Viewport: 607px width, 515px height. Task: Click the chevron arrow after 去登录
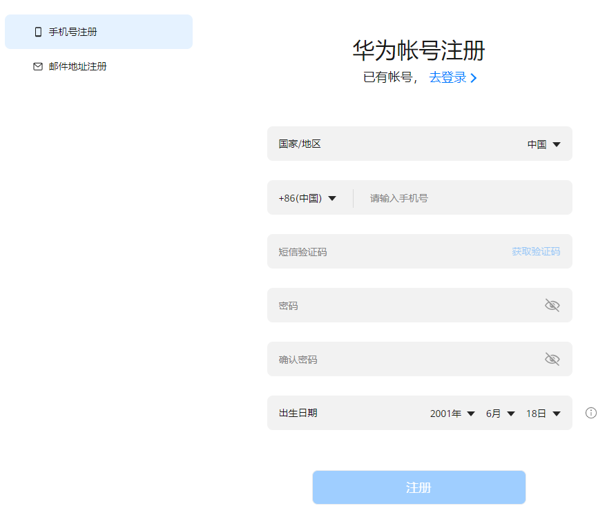click(474, 78)
